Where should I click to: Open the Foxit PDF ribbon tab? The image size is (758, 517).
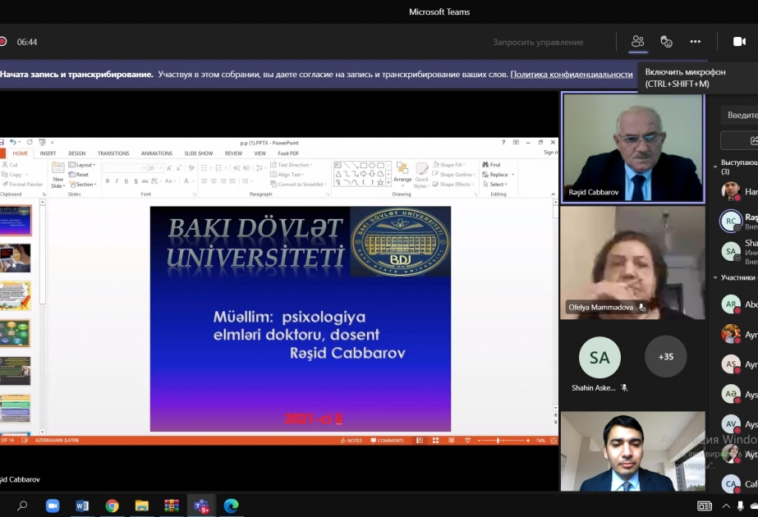[288, 153]
